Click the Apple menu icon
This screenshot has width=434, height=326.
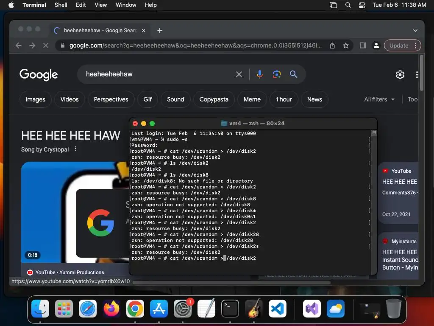[x=11, y=5]
